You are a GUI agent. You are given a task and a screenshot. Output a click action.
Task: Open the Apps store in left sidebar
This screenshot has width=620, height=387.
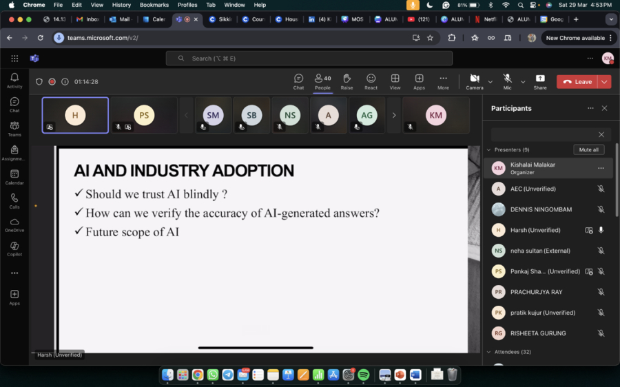tap(14, 297)
